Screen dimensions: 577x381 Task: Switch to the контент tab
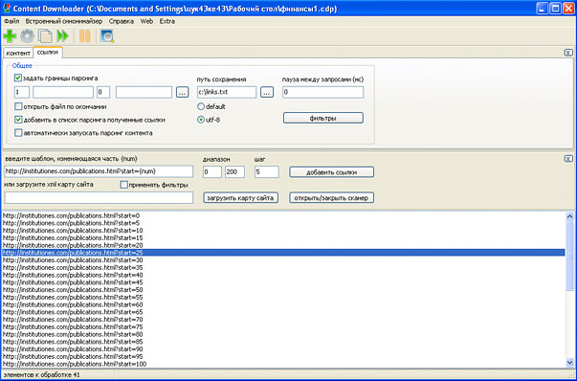pos(18,54)
